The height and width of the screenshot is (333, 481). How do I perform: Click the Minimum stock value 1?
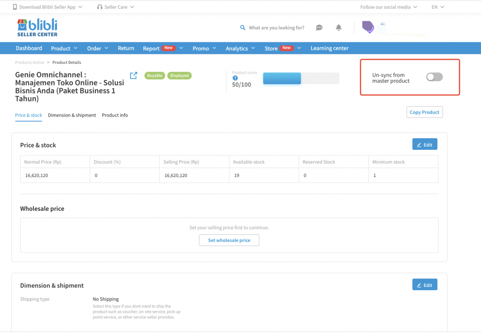pos(374,175)
